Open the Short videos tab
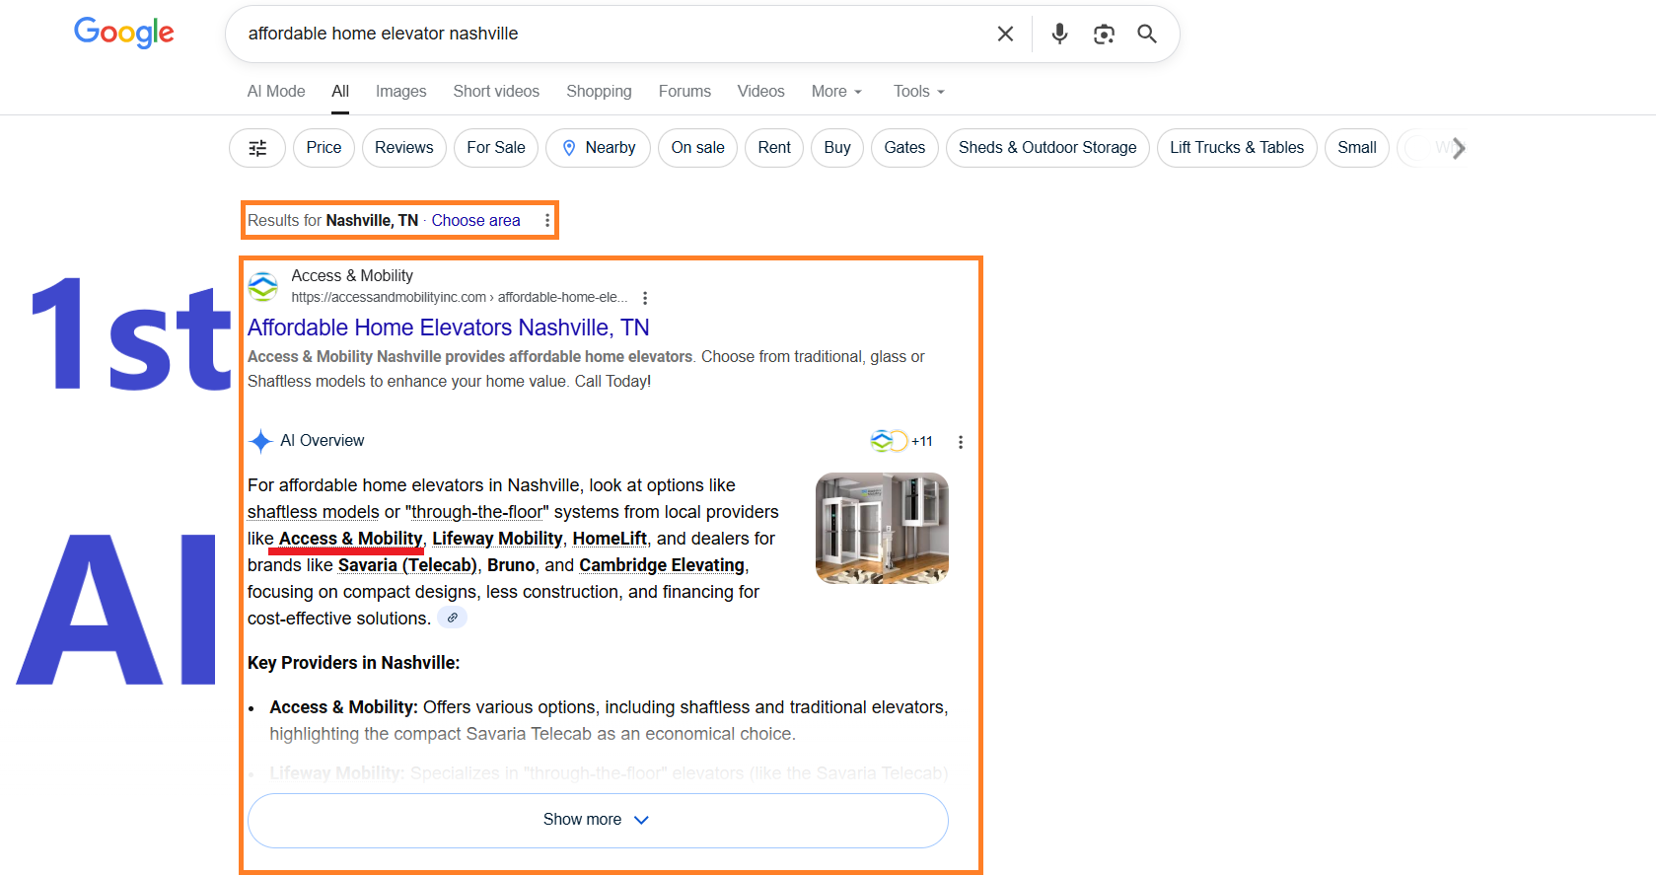The image size is (1656, 876). tap(496, 91)
